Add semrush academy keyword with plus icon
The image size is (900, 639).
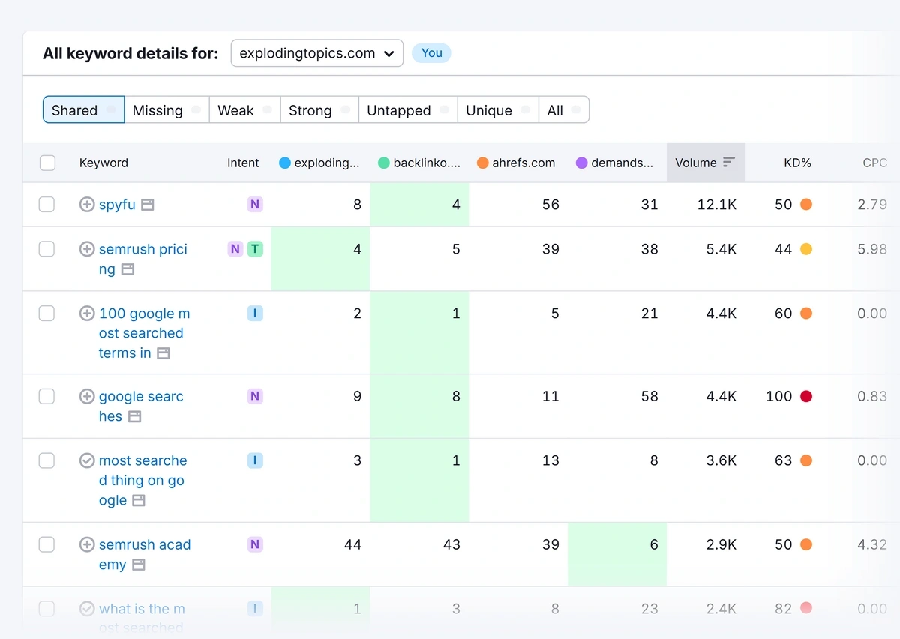(x=87, y=544)
